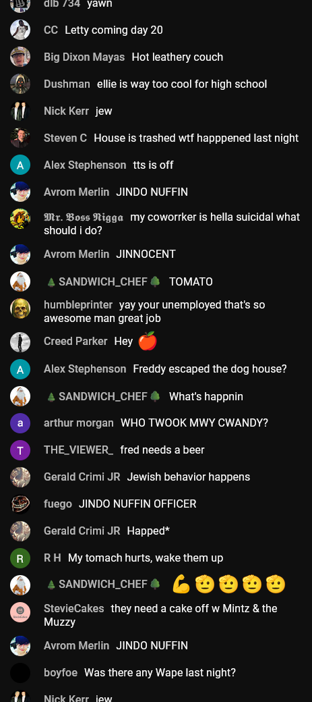Select the SANDWICH_CHEF name on TOMATO message
Image resolution: width=312 pixels, height=702 pixels.
point(103,281)
